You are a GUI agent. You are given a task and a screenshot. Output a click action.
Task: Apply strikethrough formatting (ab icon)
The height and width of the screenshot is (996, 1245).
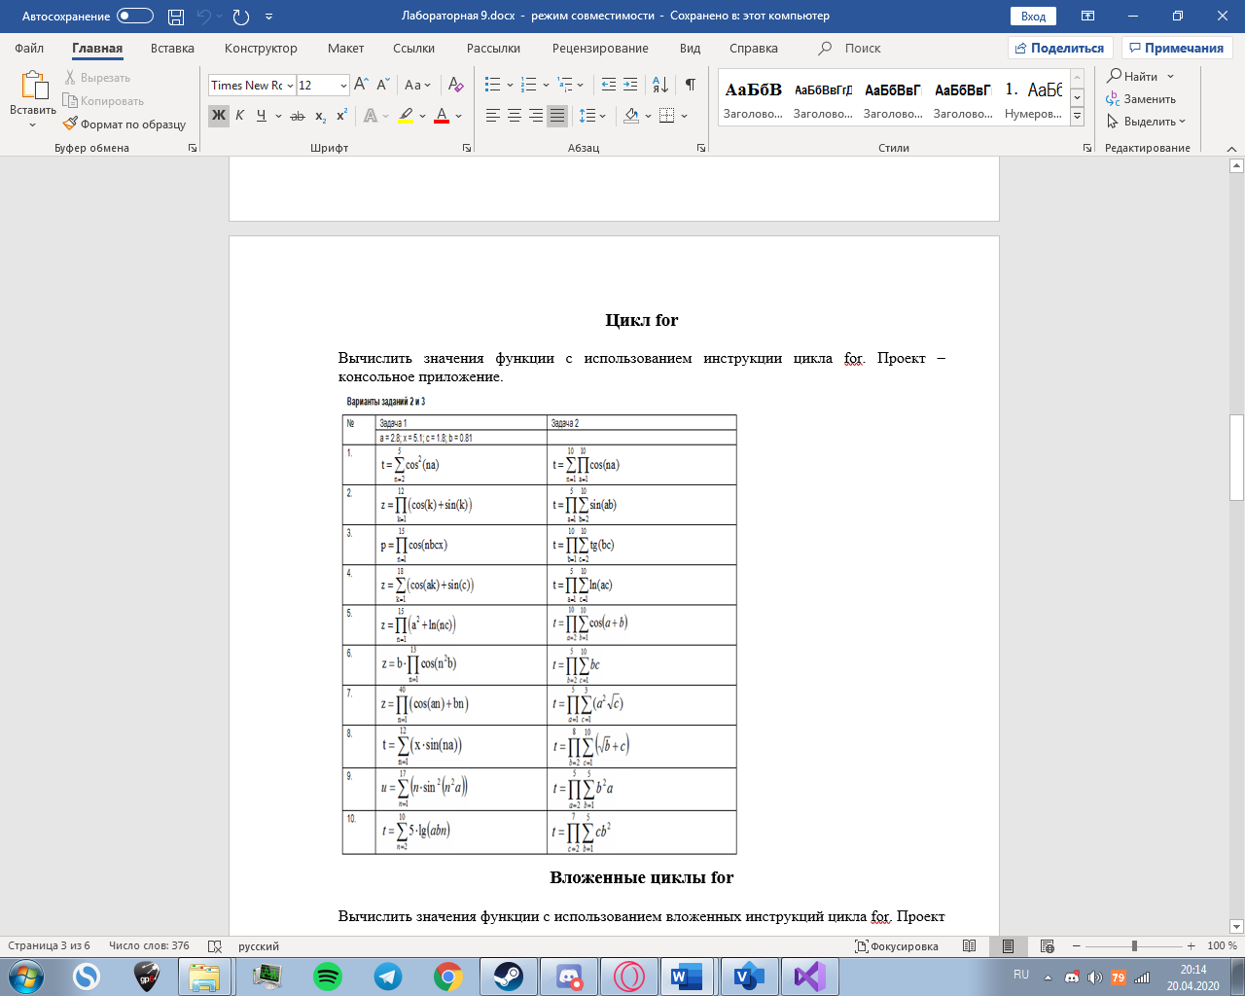(298, 116)
